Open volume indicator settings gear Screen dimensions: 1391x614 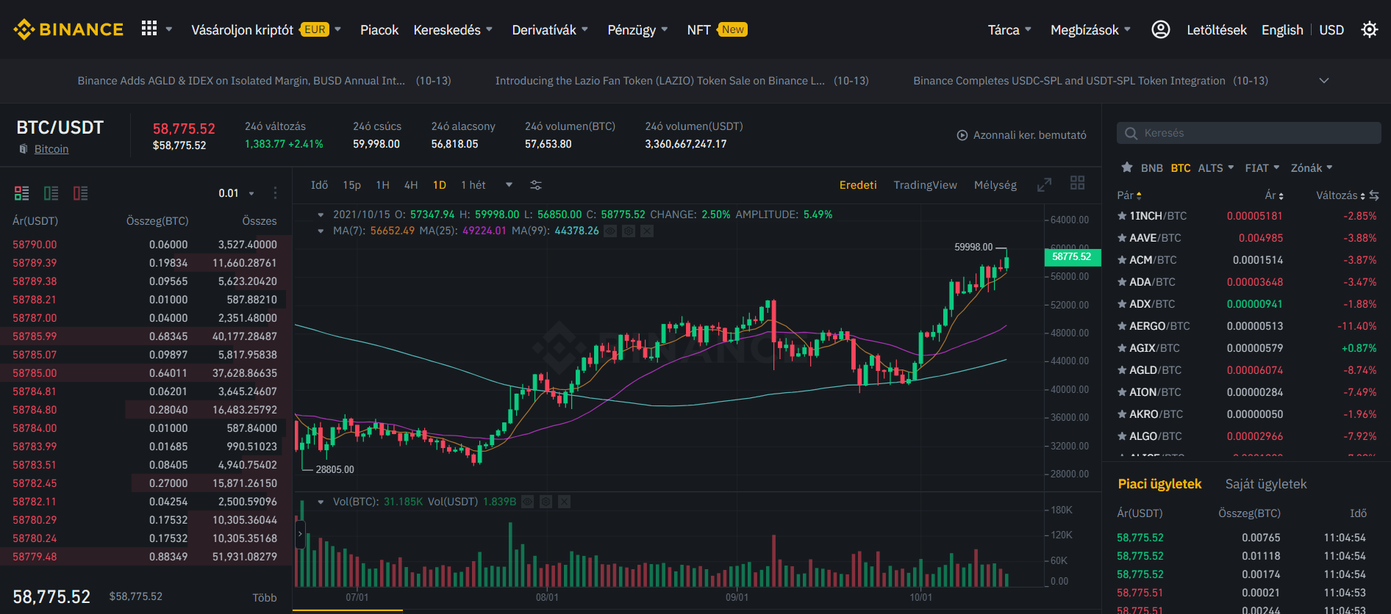pyautogui.click(x=546, y=502)
